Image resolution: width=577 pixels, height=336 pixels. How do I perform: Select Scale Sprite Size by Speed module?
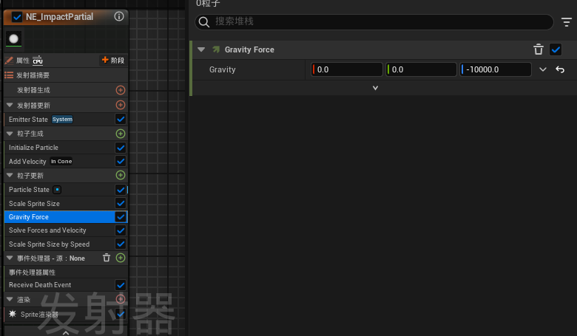pyautogui.click(x=67, y=244)
